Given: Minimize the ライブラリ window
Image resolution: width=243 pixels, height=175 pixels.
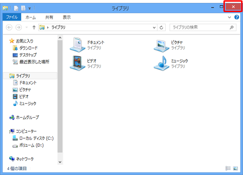Looking at the screenshot, I should (212, 7).
